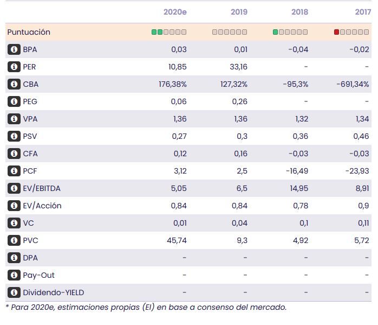The image size is (378, 325).
Task: Click the PCF info icon
Action: (x=14, y=171)
